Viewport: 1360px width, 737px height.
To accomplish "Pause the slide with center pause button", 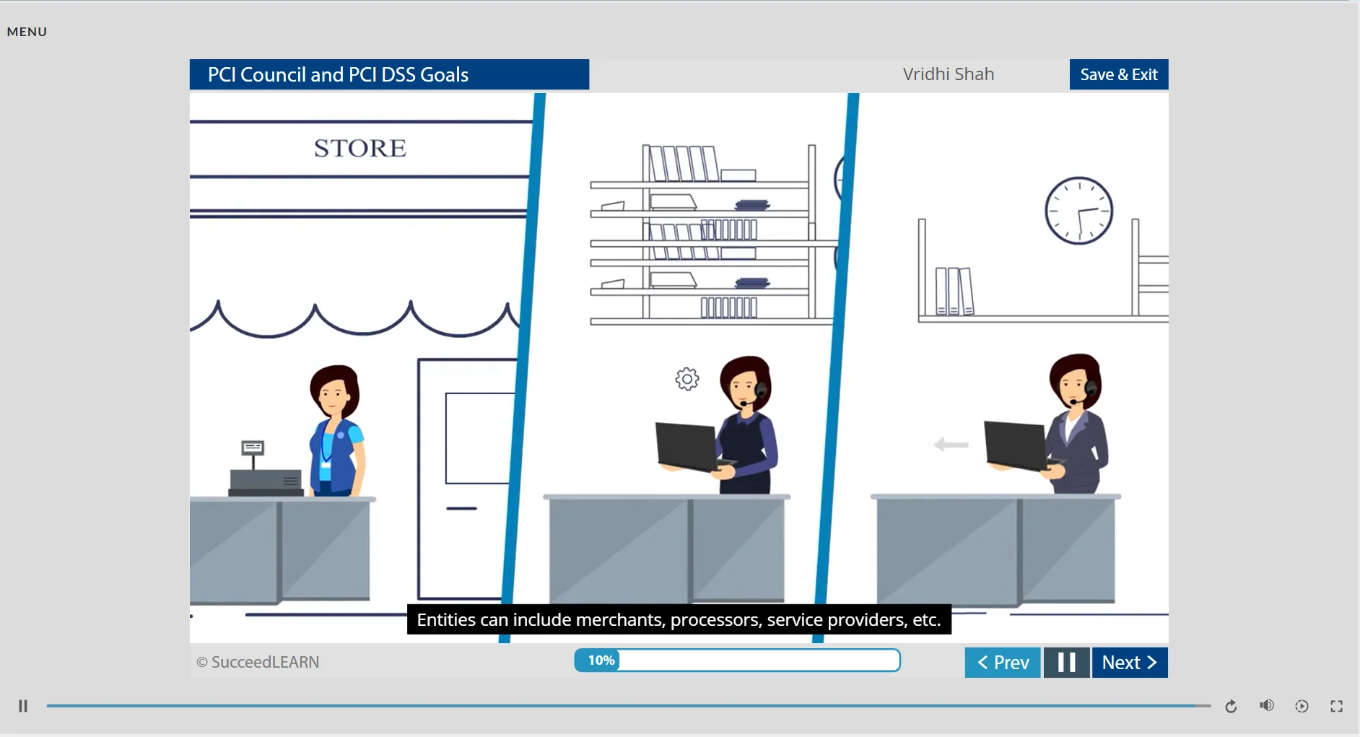I will (x=1066, y=663).
